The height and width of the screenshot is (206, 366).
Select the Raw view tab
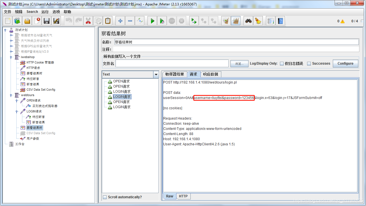[170, 196]
